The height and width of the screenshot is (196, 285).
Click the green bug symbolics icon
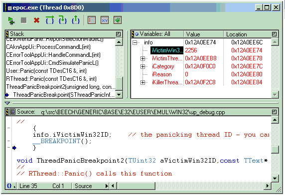tap(118, 20)
